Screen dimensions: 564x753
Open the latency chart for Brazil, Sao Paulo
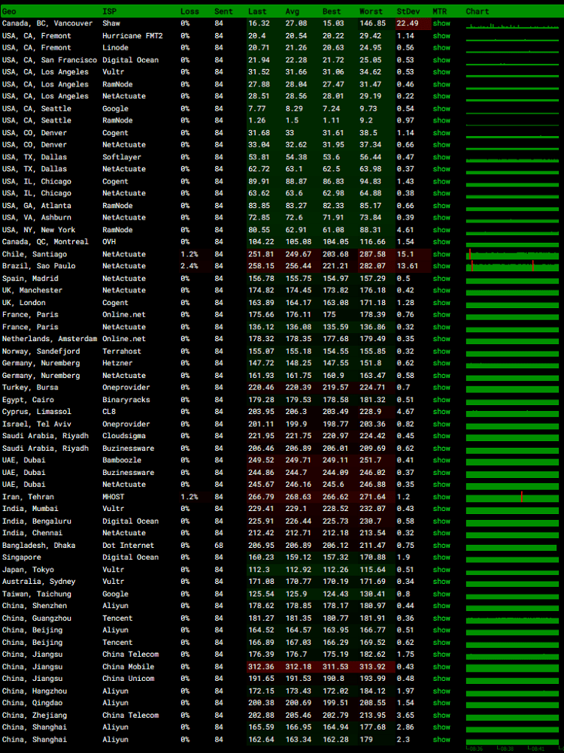tap(512, 266)
